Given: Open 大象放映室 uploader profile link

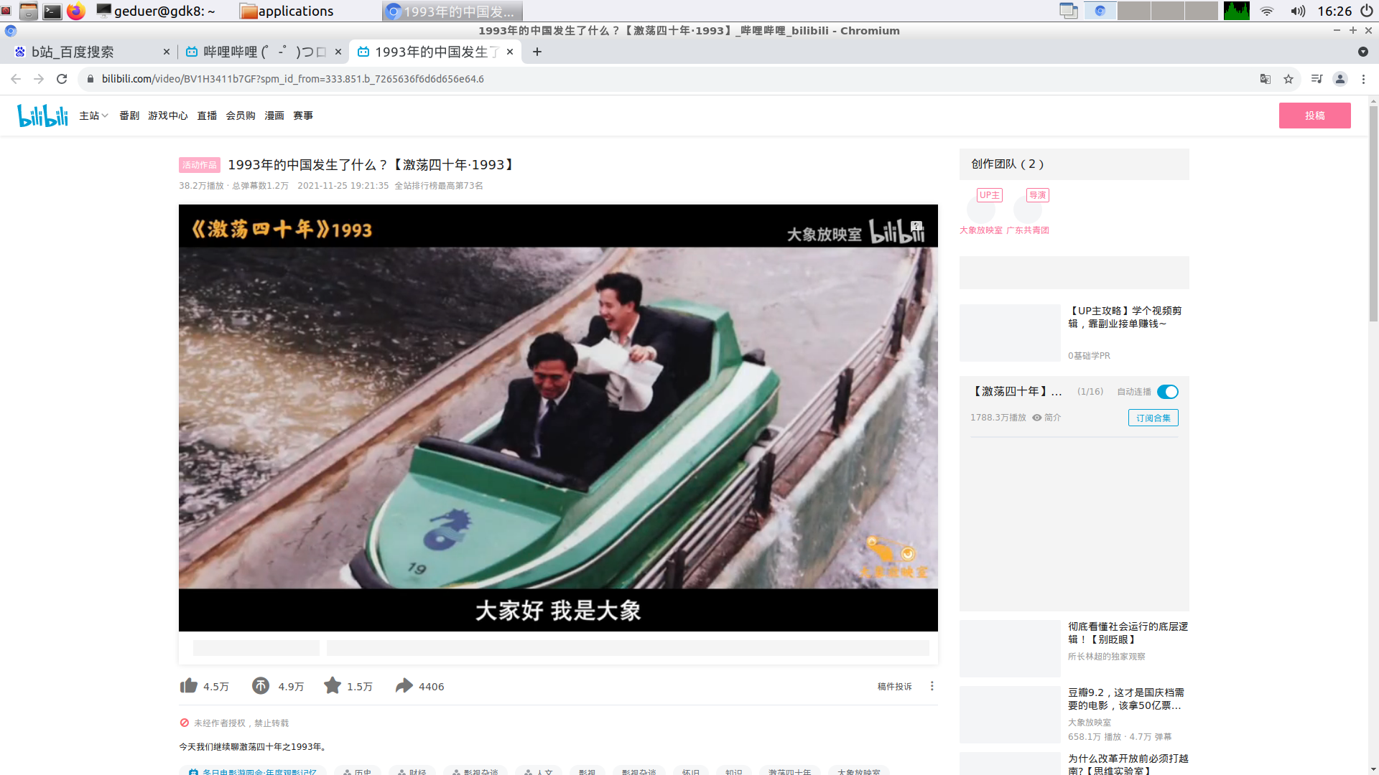Looking at the screenshot, I should pos(981,230).
